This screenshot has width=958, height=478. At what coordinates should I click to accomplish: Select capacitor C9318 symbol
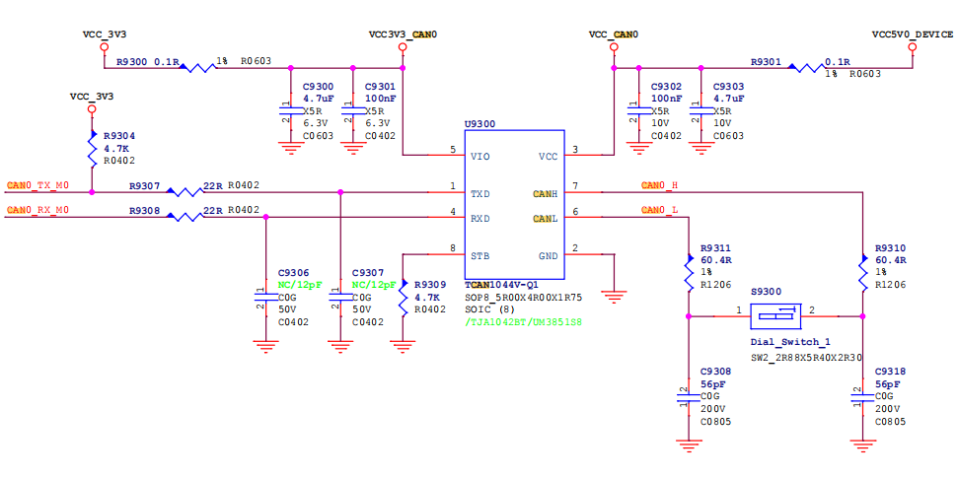pyautogui.click(x=862, y=397)
